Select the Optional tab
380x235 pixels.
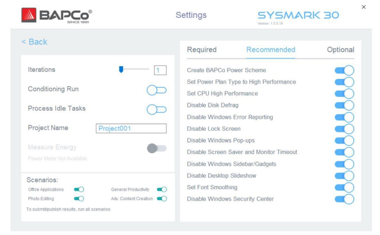coord(340,50)
